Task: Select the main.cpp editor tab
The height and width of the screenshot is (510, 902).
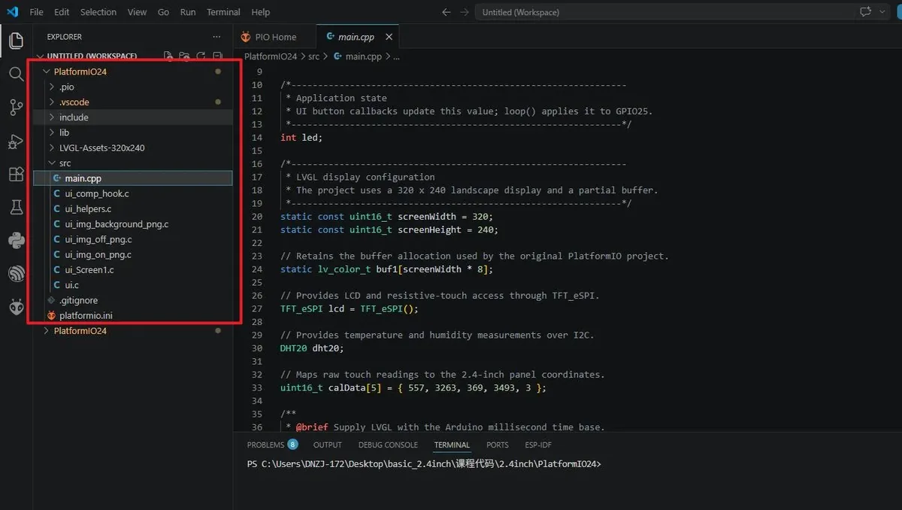Action: click(357, 37)
